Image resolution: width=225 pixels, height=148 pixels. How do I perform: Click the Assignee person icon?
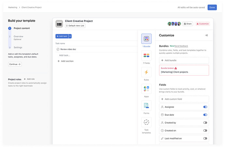(x=162, y=107)
